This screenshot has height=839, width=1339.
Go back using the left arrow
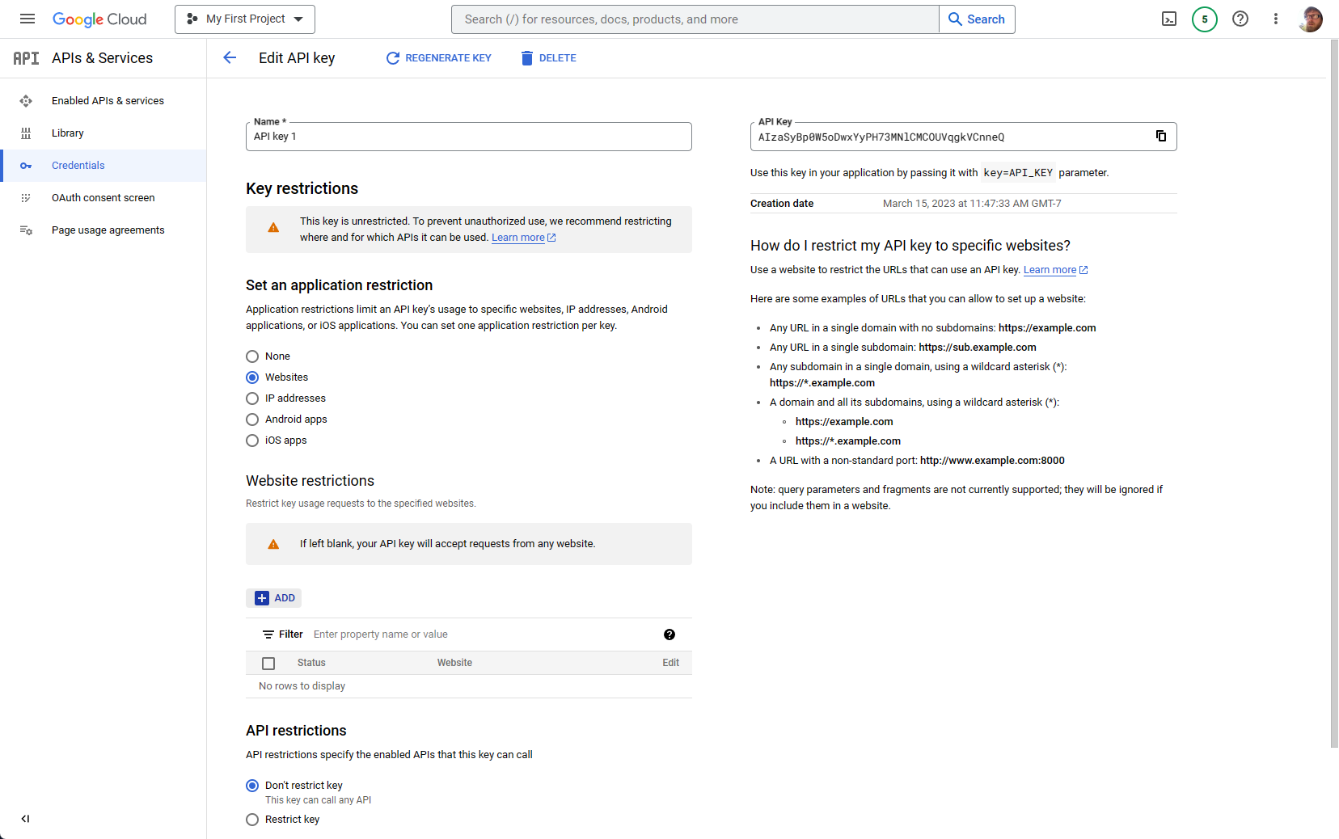tap(230, 57)
